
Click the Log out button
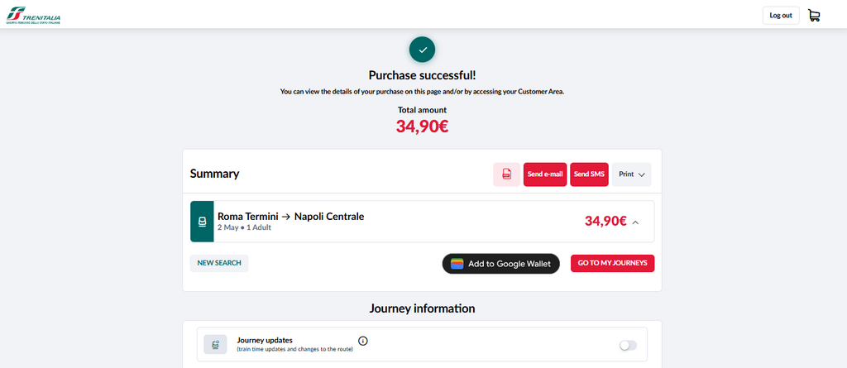[x=781, y=16]
